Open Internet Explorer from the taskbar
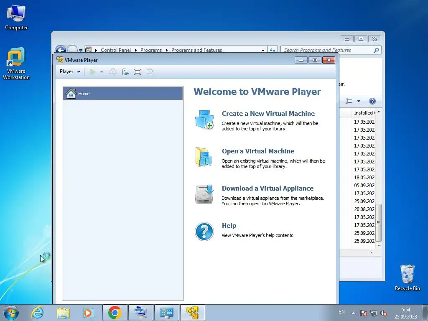 click(37, 313)
